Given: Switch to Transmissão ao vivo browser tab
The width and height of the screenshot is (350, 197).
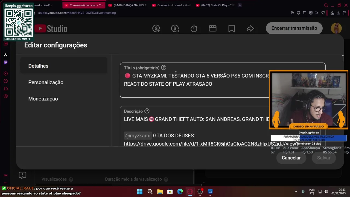Looking at the screenshot, I should 83,5.
